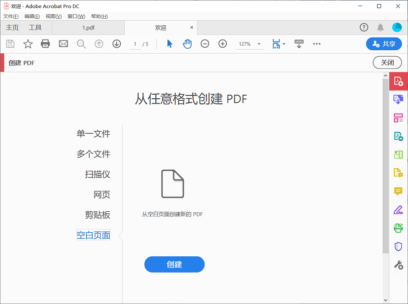Open the Find text magnifier
This screenshot has width=408, height=304.
coord(81,44)
